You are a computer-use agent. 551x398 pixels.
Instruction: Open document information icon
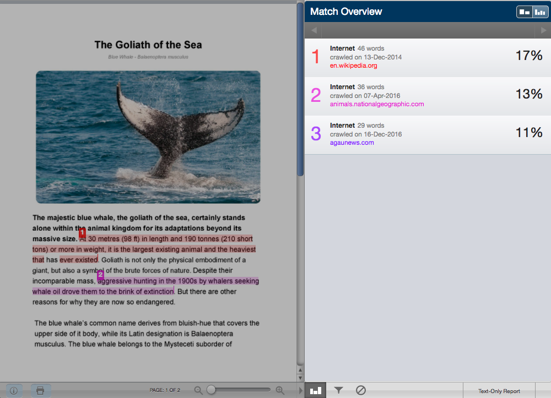pos(14,390)
